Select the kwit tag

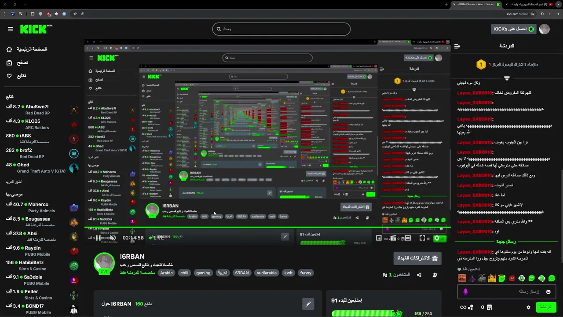point(289,273)
